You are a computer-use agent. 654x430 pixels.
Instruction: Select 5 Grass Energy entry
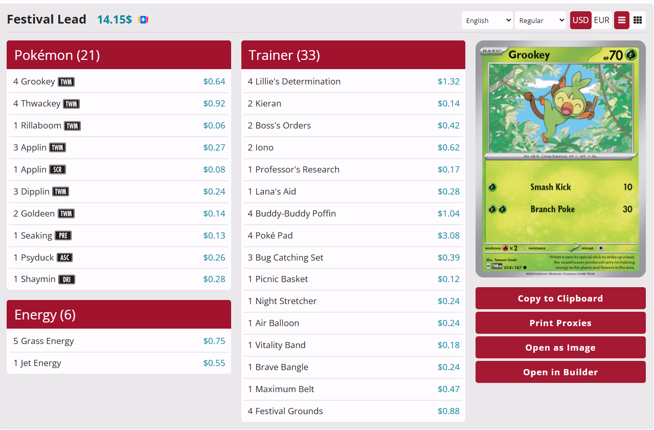click(x=119, y=341)
